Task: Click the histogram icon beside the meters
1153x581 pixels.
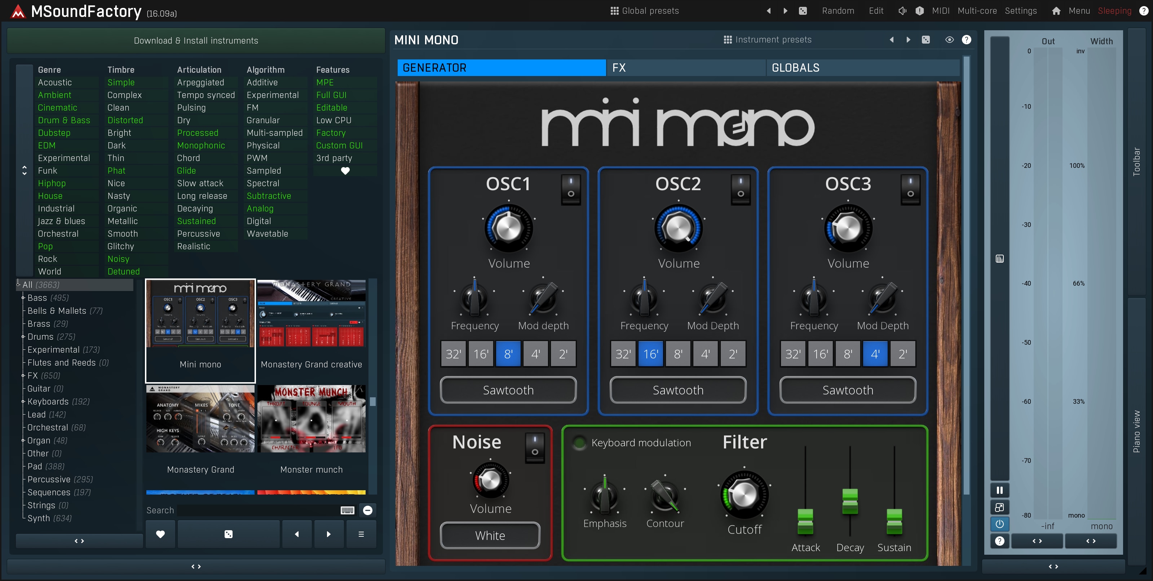Action: point(999,259)
